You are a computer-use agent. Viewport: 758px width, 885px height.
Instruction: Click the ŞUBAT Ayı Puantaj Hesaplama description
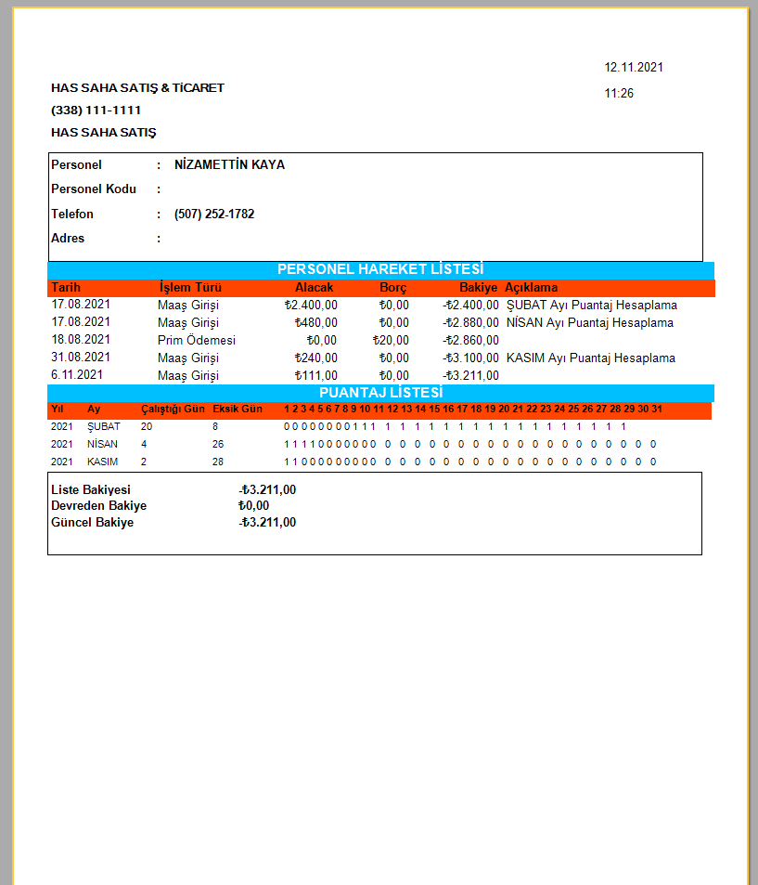coord(591,306)
